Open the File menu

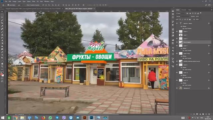pos(6,1)
